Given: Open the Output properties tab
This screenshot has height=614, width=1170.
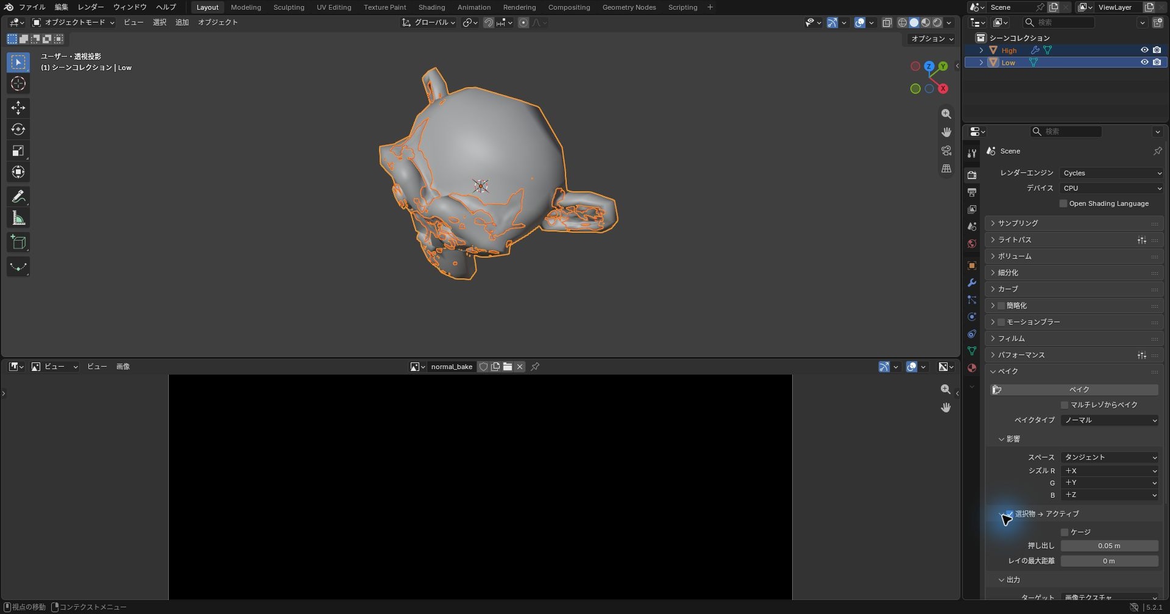Looking at the screenshot, I should tap(972, 192).
